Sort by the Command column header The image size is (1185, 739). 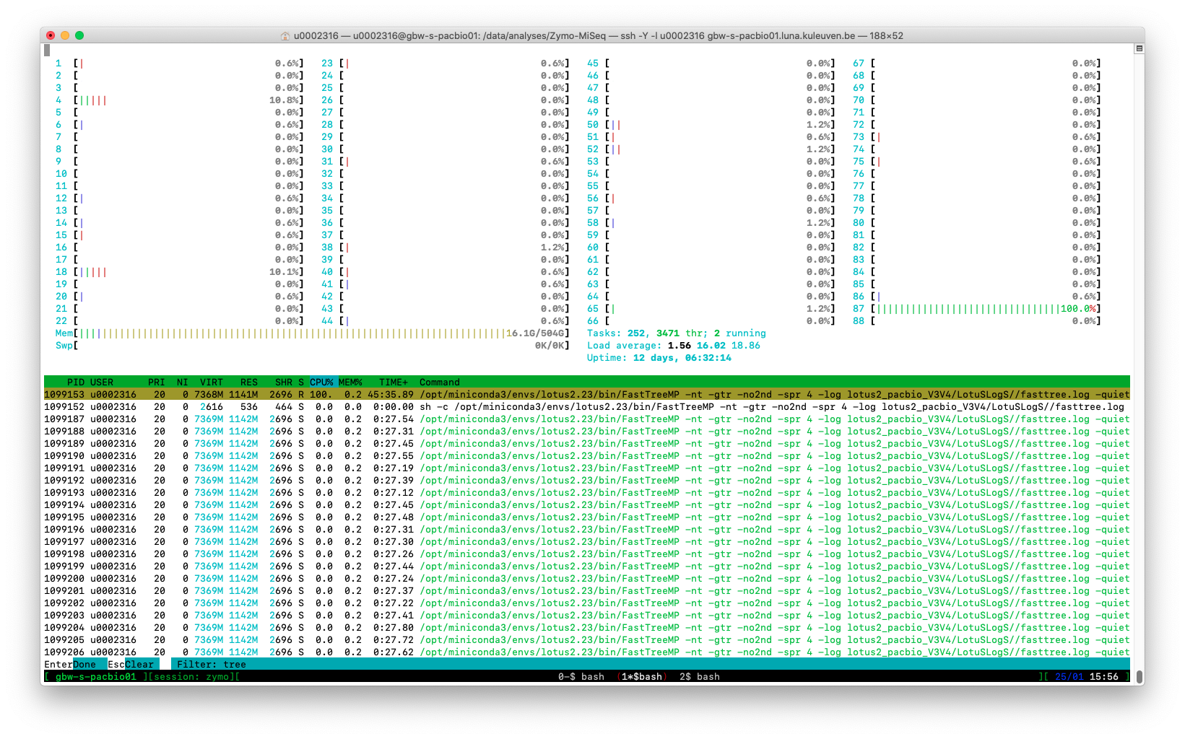point(439,382)
